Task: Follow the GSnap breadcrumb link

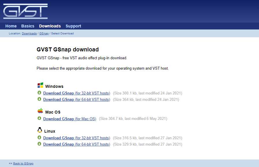Action: click(44, 34)
